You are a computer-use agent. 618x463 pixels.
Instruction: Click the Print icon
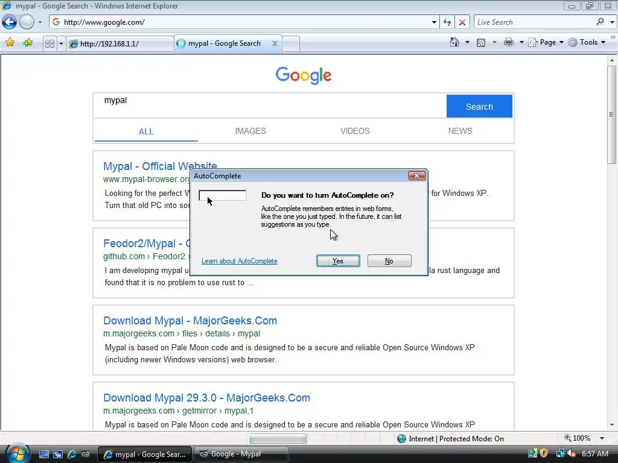point(509,42)
